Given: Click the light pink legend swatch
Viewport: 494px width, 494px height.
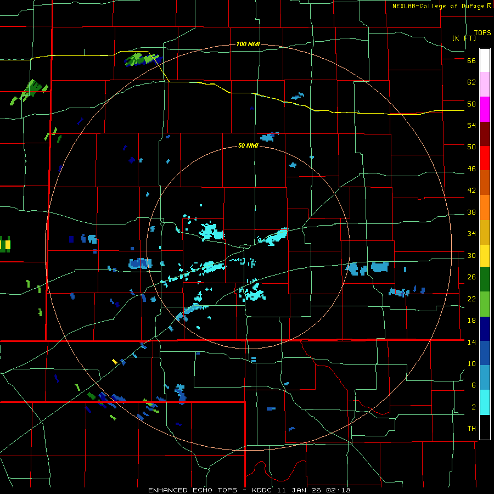Looking at the screenshot, I should [485, 85].
